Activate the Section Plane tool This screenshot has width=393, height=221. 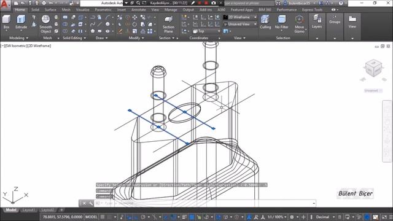168,25
